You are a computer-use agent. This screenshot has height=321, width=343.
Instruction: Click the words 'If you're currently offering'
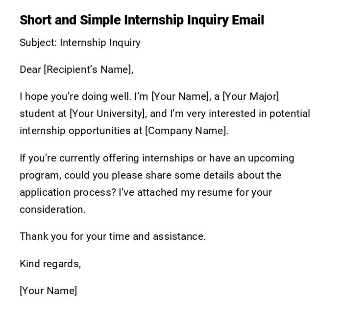point(79,158)
